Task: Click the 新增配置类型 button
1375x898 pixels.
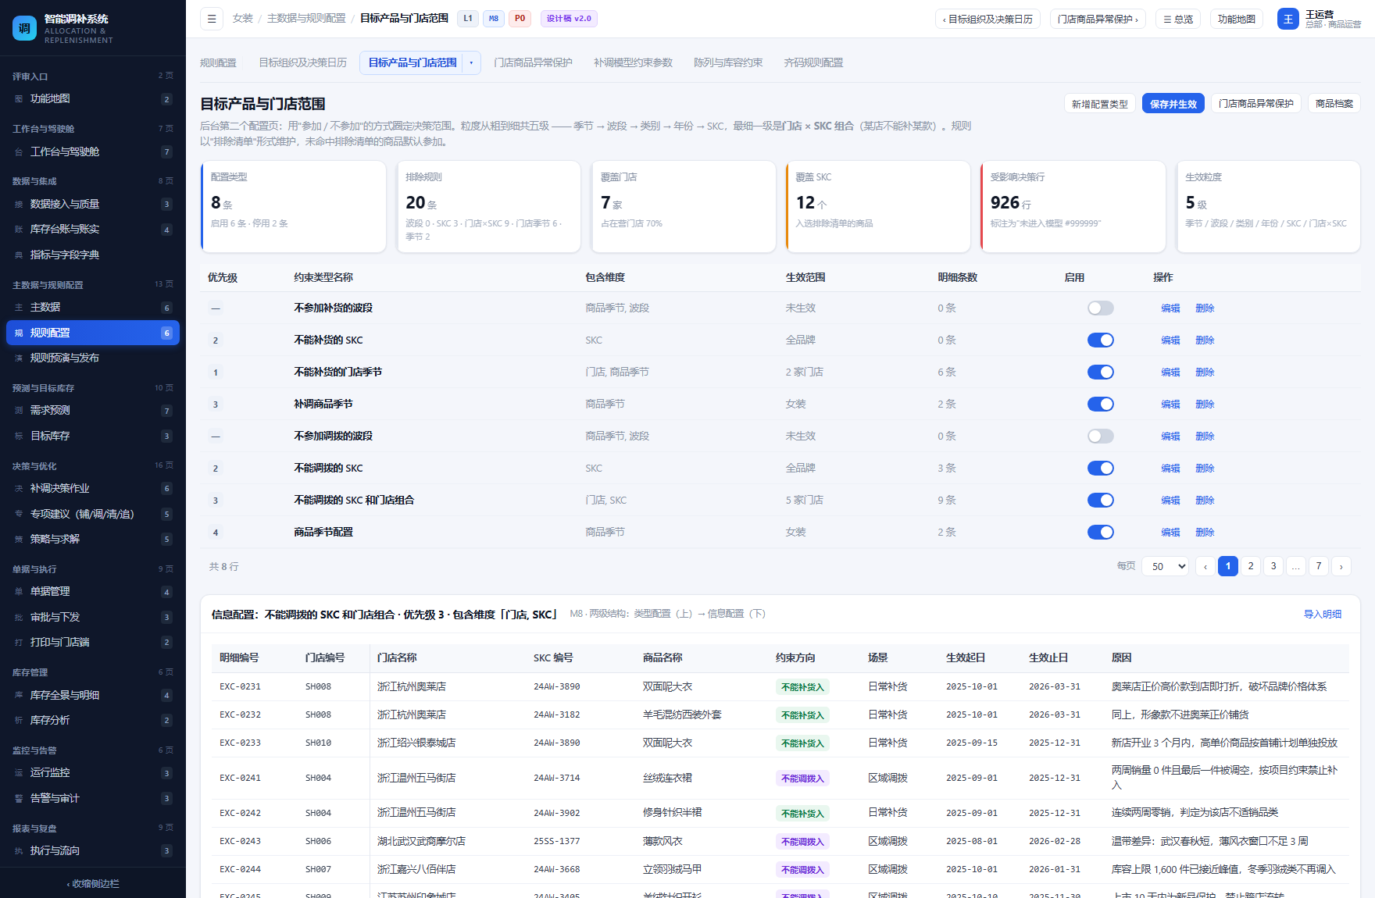Action: tap(1100, 104)
